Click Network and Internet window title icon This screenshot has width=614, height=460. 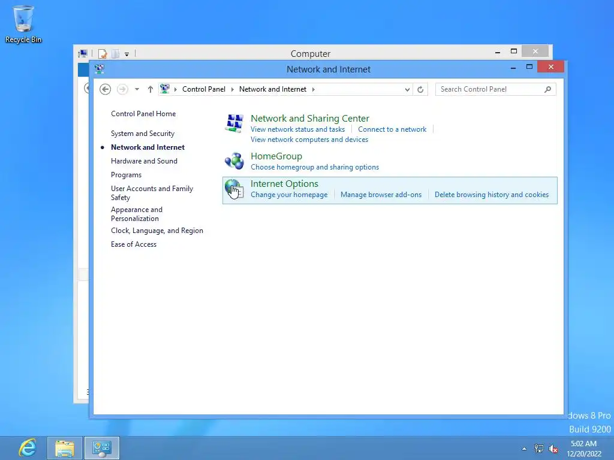tap(100, 69)
